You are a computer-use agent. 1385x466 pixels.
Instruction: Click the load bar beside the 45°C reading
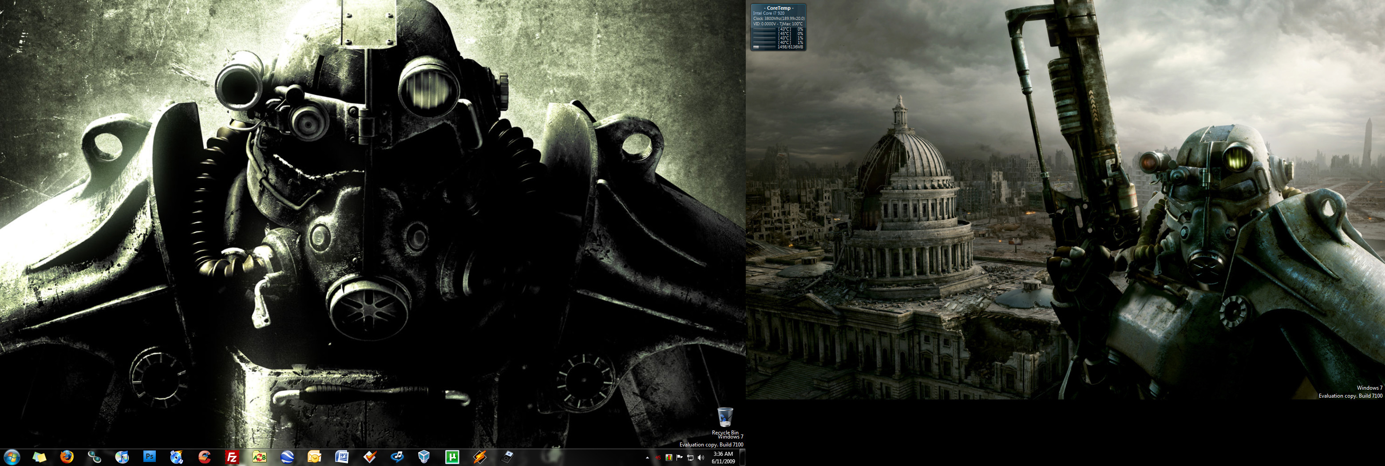pos(764,34)
